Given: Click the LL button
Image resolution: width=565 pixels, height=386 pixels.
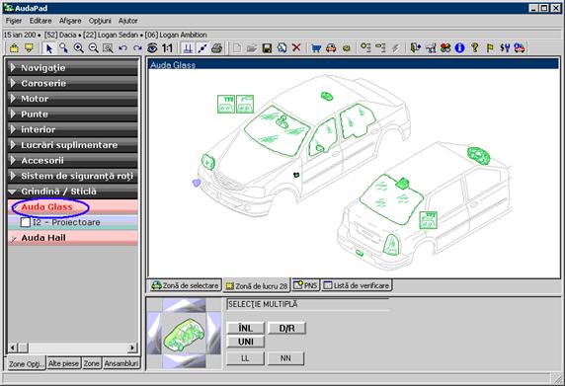Looking at the screenshot, I should point(245,358).
